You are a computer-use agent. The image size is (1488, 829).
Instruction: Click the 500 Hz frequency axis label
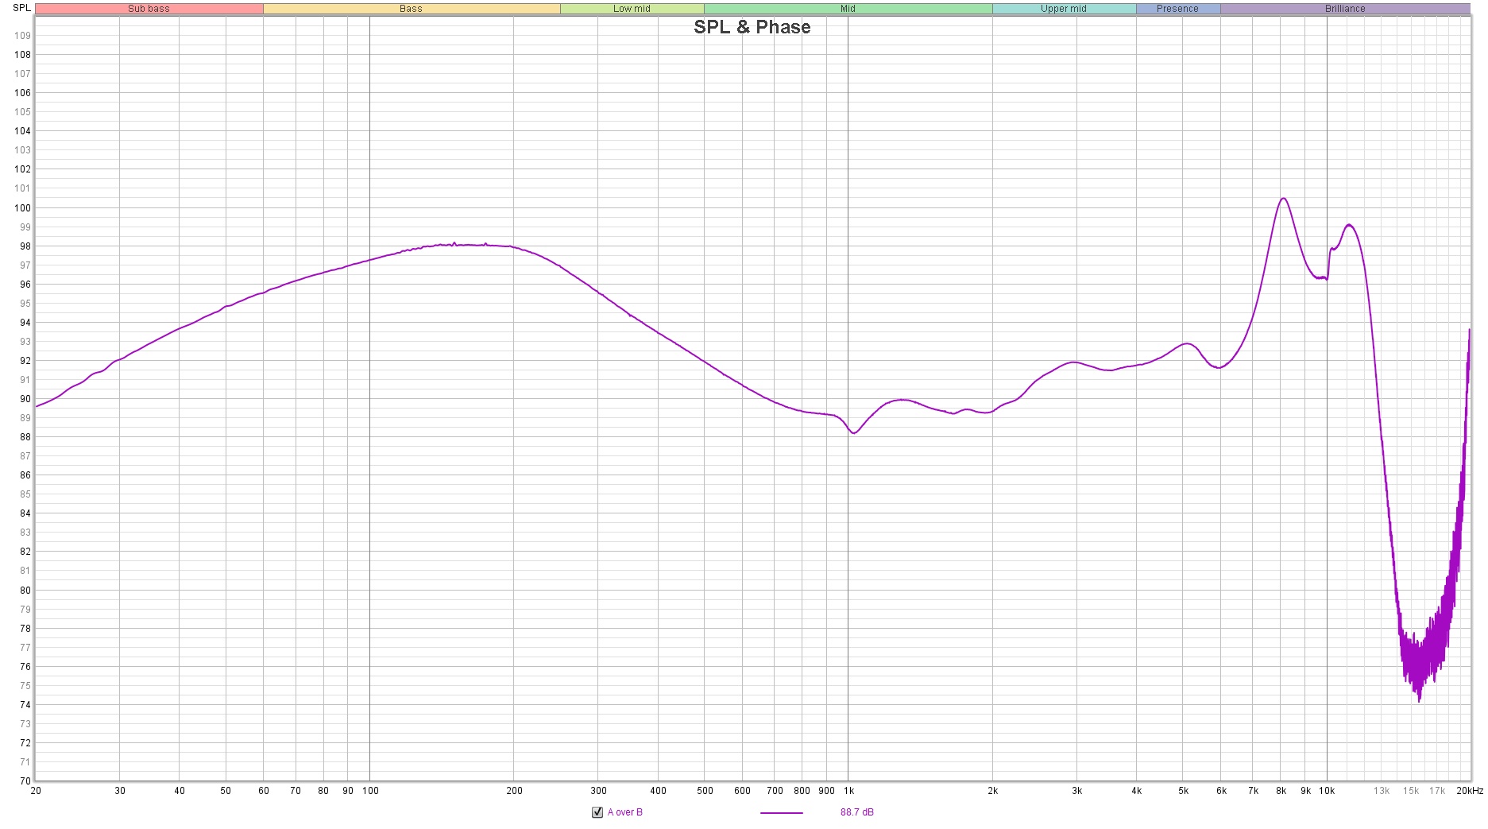pyautogui.click(x=705, y=791)
